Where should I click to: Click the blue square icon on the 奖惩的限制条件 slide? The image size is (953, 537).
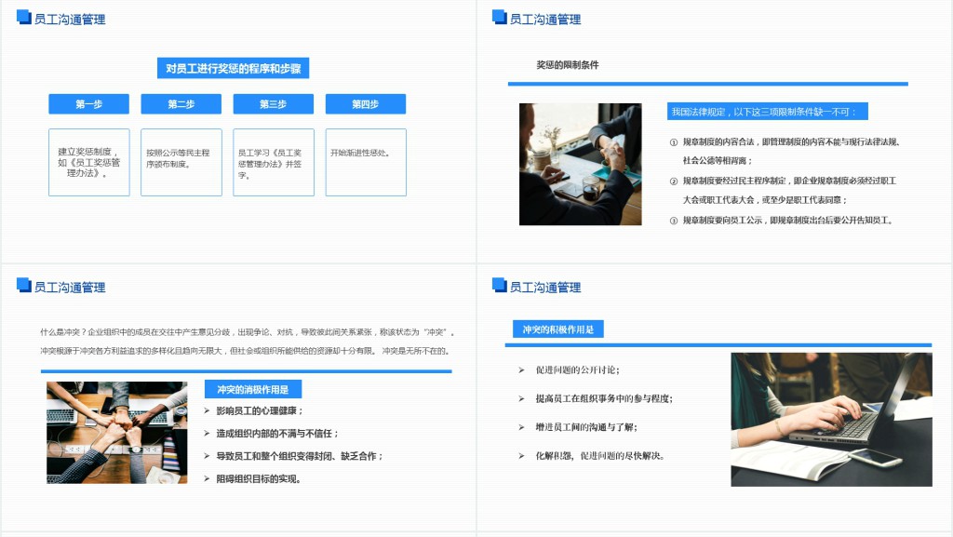pos(499,17)
